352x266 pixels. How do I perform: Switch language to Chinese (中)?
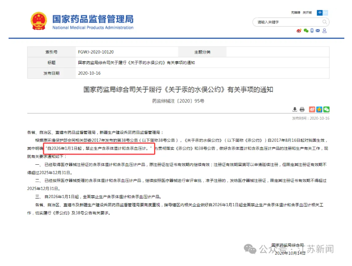point(320,13)
